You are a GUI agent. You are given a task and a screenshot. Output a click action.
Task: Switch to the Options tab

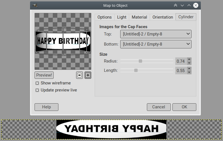tap(104, 17)
